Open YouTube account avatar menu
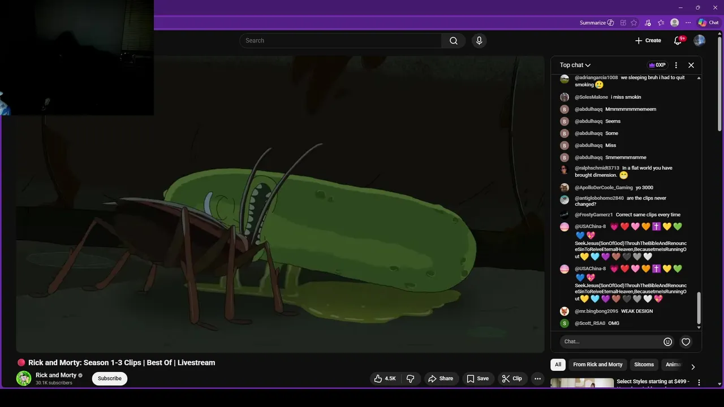 click(700, 40)
